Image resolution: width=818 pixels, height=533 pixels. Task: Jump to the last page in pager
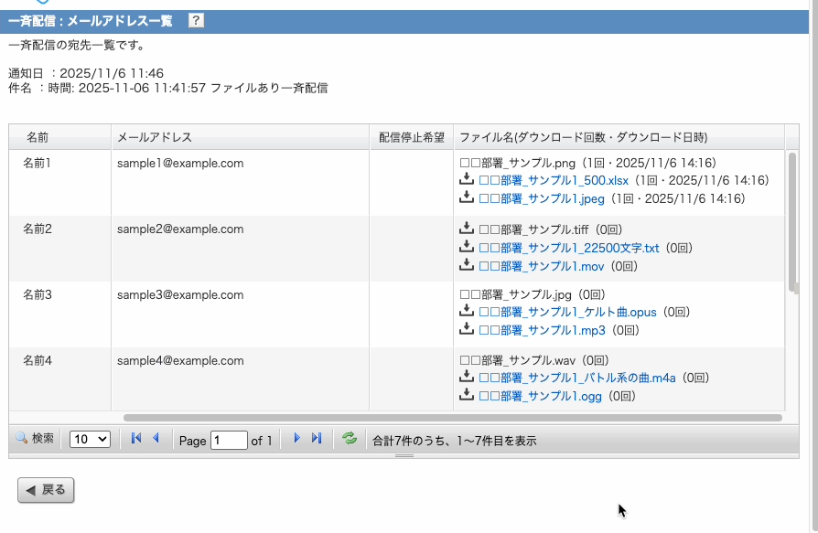[x=317, y=439]
